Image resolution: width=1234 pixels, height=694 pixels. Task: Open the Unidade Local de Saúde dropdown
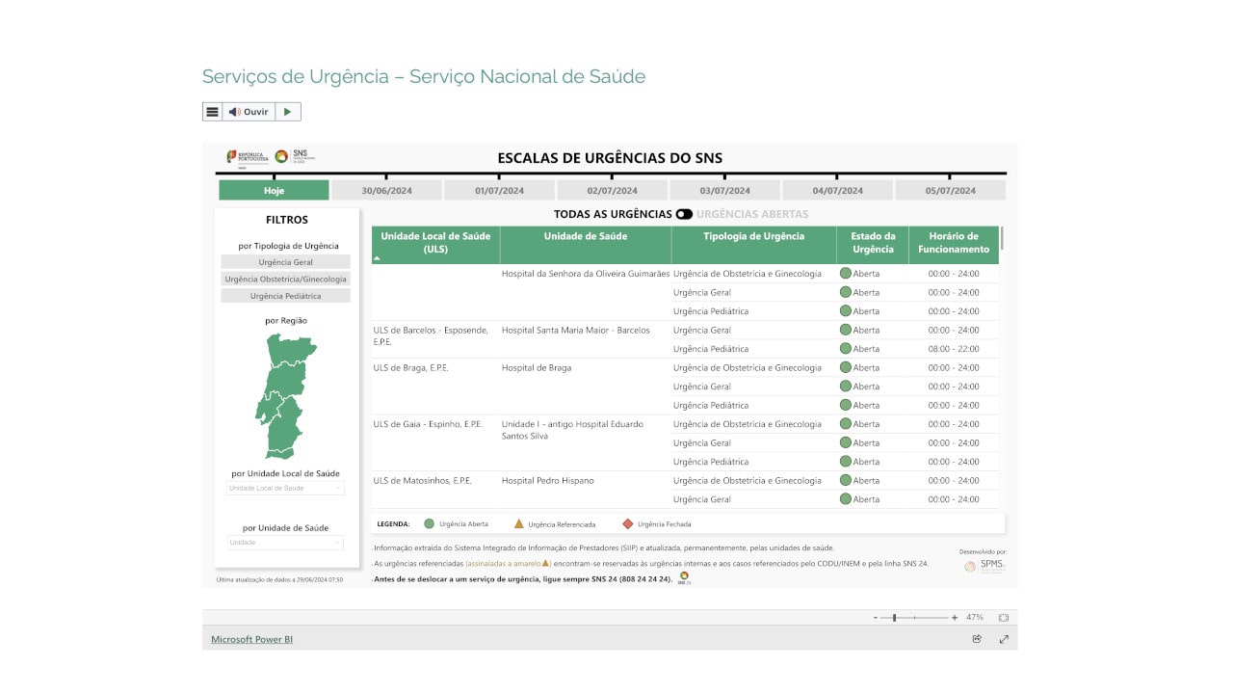(285, 488)
